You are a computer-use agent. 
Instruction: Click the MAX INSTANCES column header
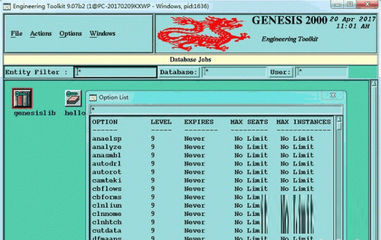(303, 122)
